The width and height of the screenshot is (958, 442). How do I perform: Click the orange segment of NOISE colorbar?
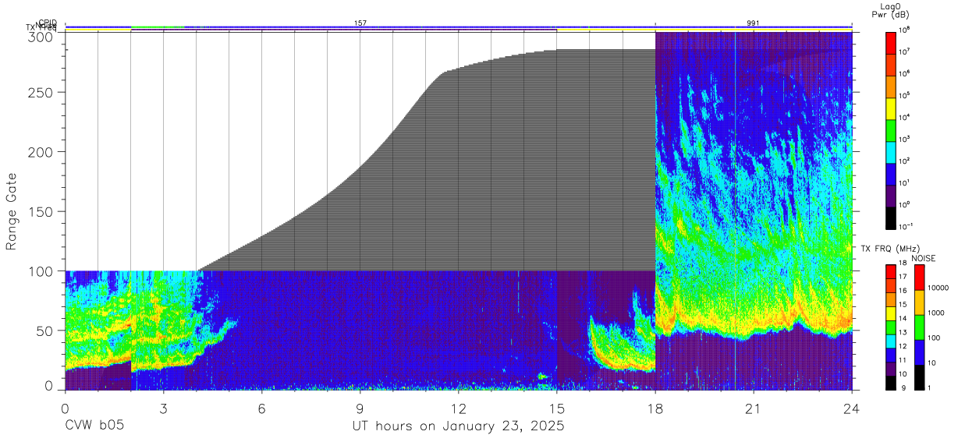click(919, 302)
